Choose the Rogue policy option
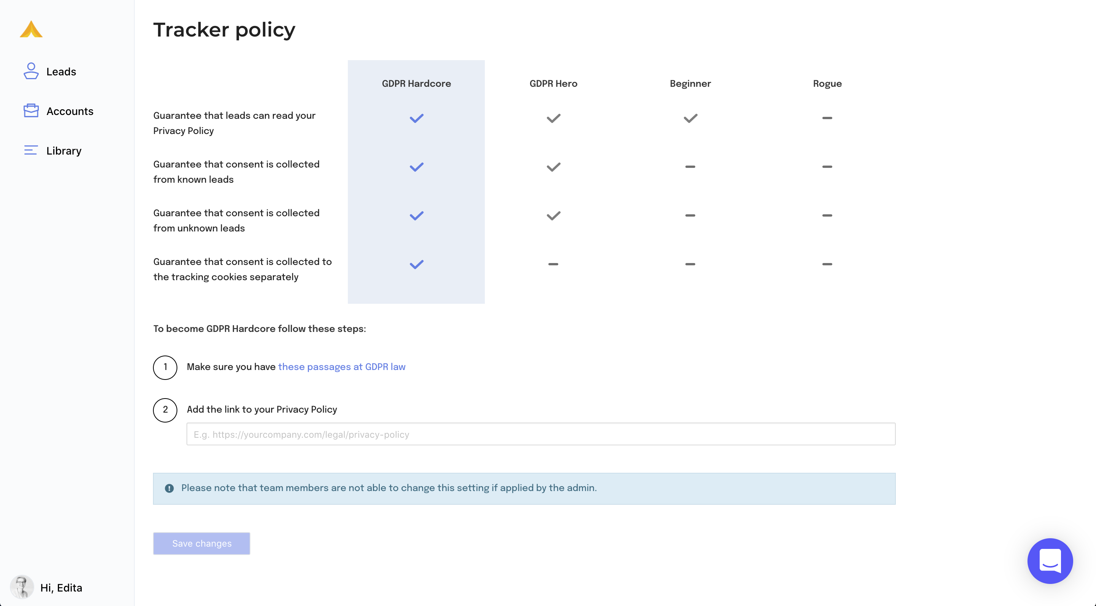Image resolution: width=1096 pixels, height=606 pixels. (x=827, y=83)
